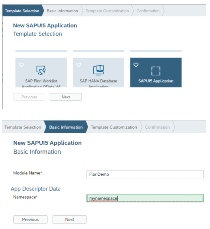
Task: Focus the Module Name field with FioriDemo
Action: click(145, 174)
